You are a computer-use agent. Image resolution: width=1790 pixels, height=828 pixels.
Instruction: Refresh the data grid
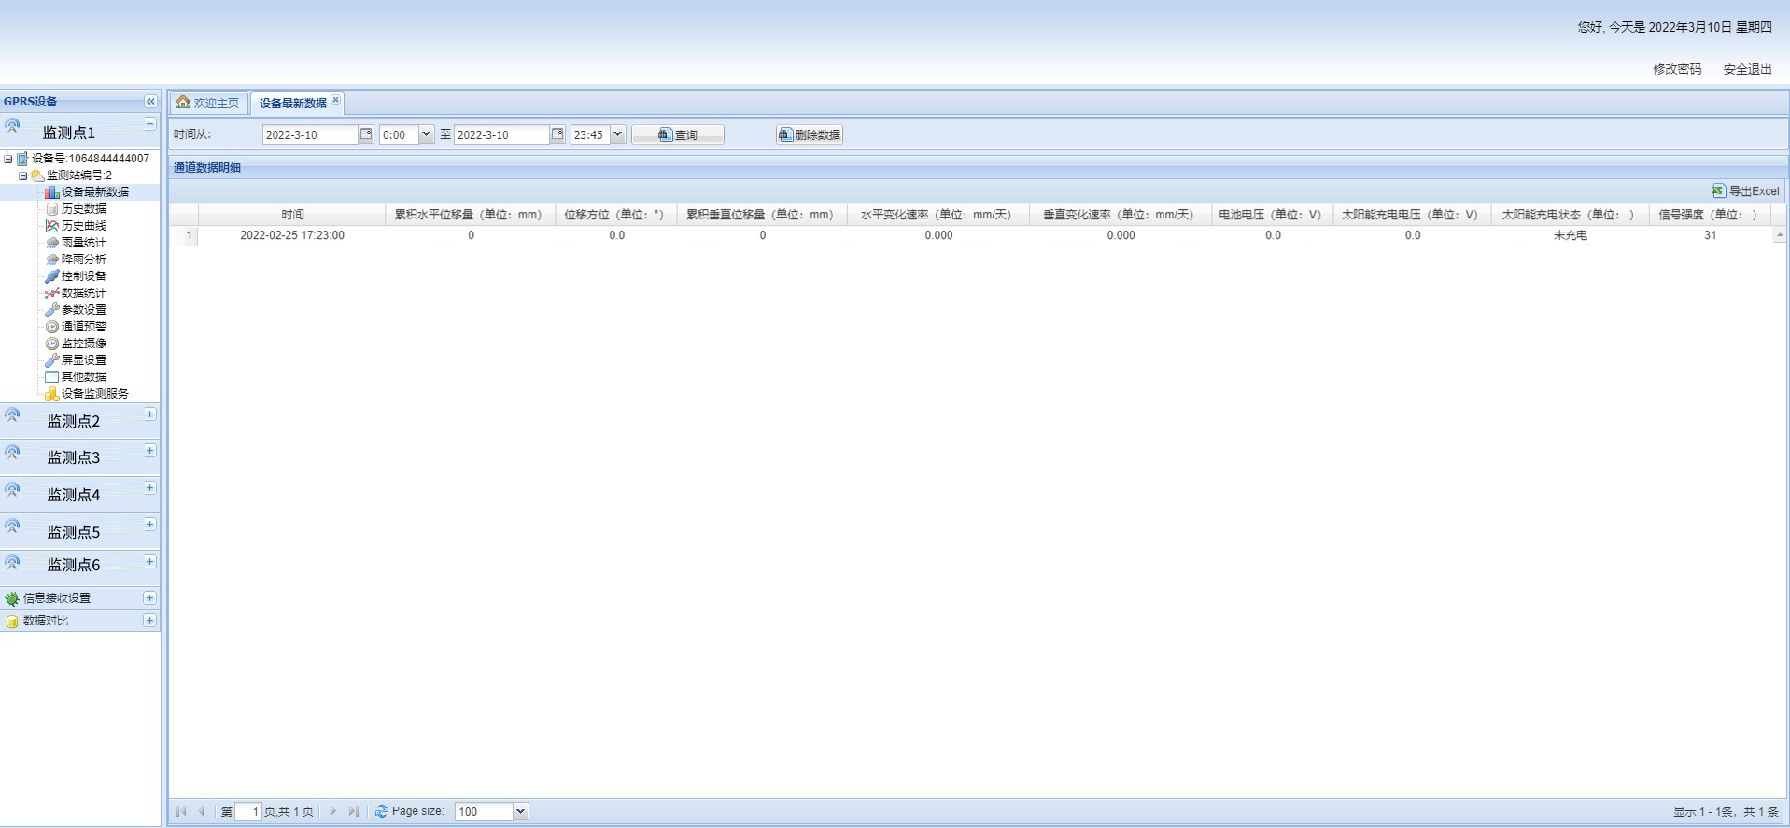pyautogui.click(x=381, y=812)
